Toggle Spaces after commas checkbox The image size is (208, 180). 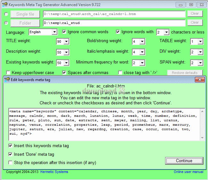(64, 73)
